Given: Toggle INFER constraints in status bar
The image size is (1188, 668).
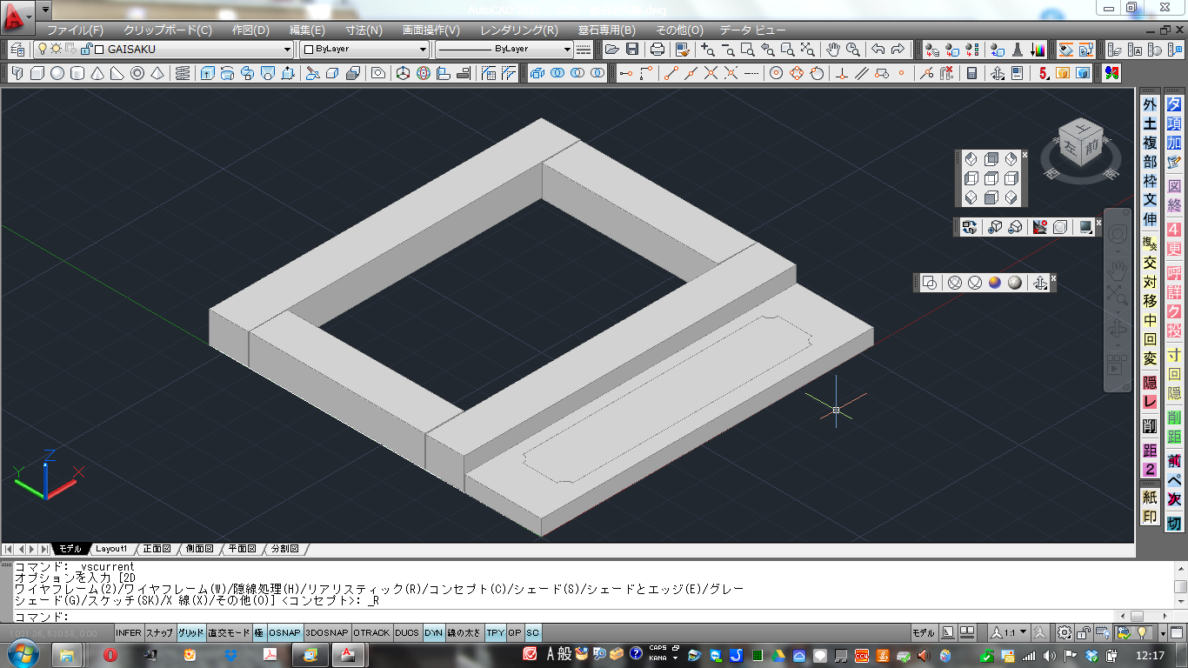Looking at the screenshot, I should pos(129,633).
